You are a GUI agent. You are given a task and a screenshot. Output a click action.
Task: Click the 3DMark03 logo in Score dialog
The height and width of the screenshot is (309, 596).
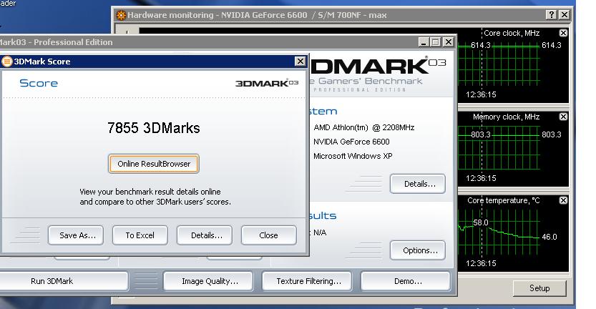[267, 83]
